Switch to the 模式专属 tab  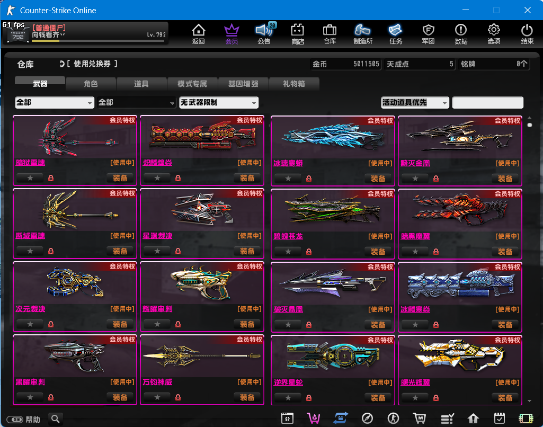[192, 84]
